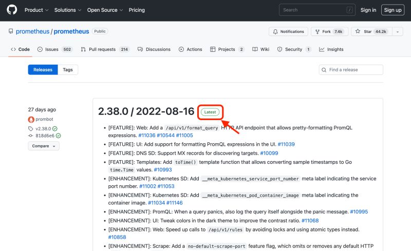The height and width of the screenshot is (251, 411).
Task: Open pull request #11039
Action: 286,144
